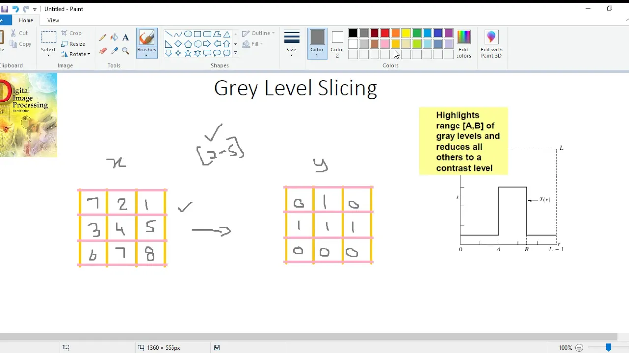Viewport: 629px width, 353px height.
Task: Choose the straight Line shape
Action: 169,34
